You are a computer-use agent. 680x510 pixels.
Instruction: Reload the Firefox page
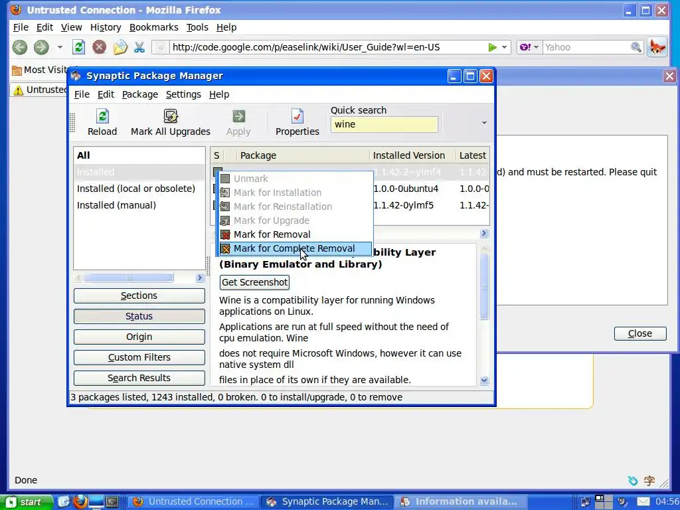coord(78,47)
